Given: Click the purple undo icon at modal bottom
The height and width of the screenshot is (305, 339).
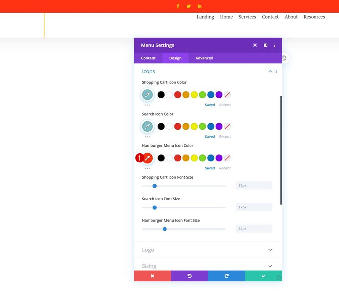Looking at the screenshot, I should point(189,276).
